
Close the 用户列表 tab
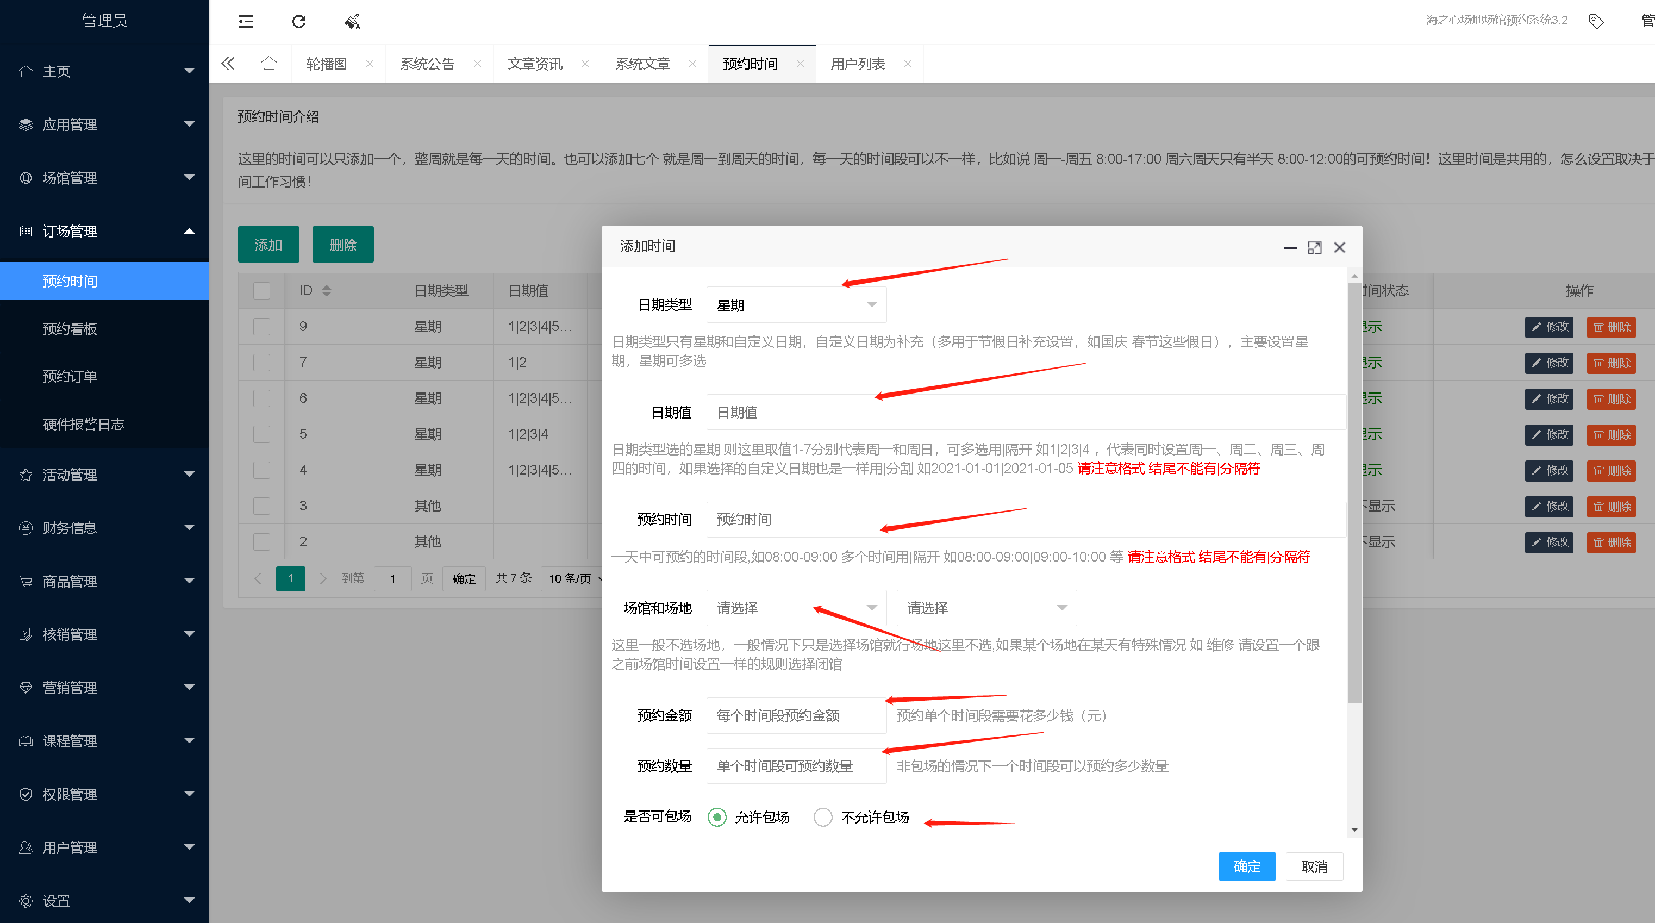pos(908,64)
